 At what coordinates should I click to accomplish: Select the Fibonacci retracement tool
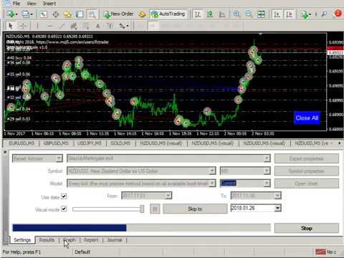click(x=86, y=26)
